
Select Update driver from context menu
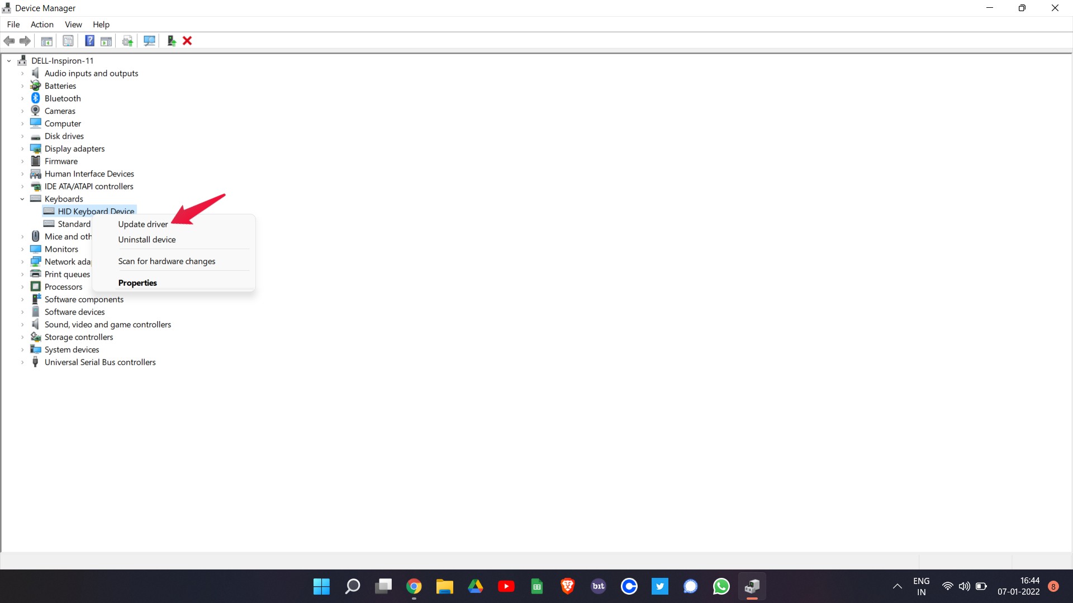(143, 224)
